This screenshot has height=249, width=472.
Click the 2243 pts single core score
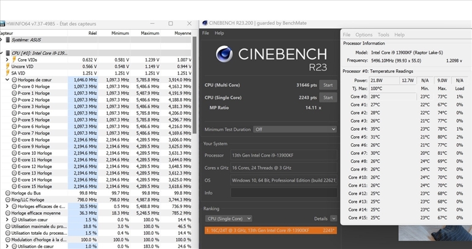pyautogui.click(x=308, y=98)
